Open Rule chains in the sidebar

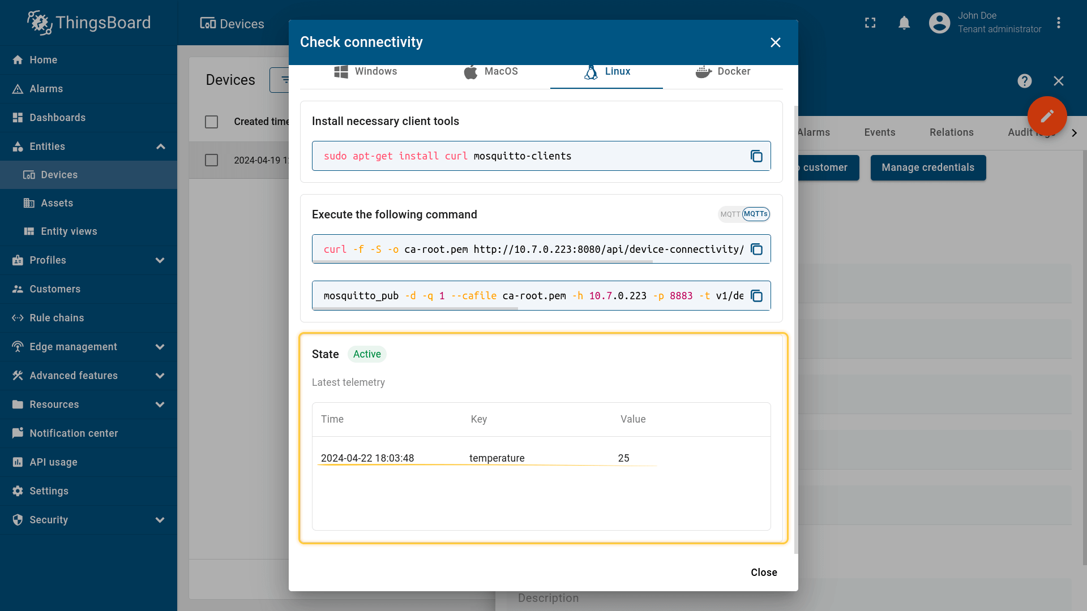57,318
